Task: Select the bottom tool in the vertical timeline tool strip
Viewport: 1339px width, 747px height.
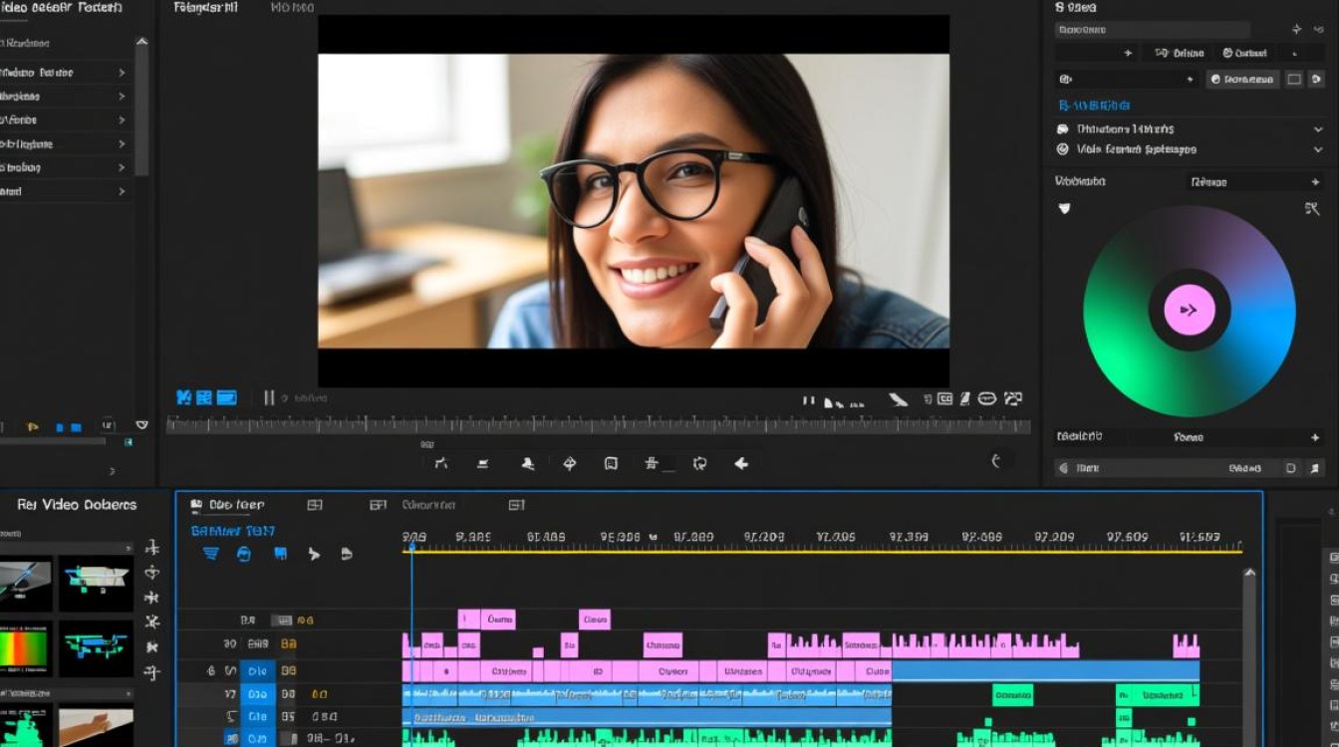Action: click(x=152, y=673)
